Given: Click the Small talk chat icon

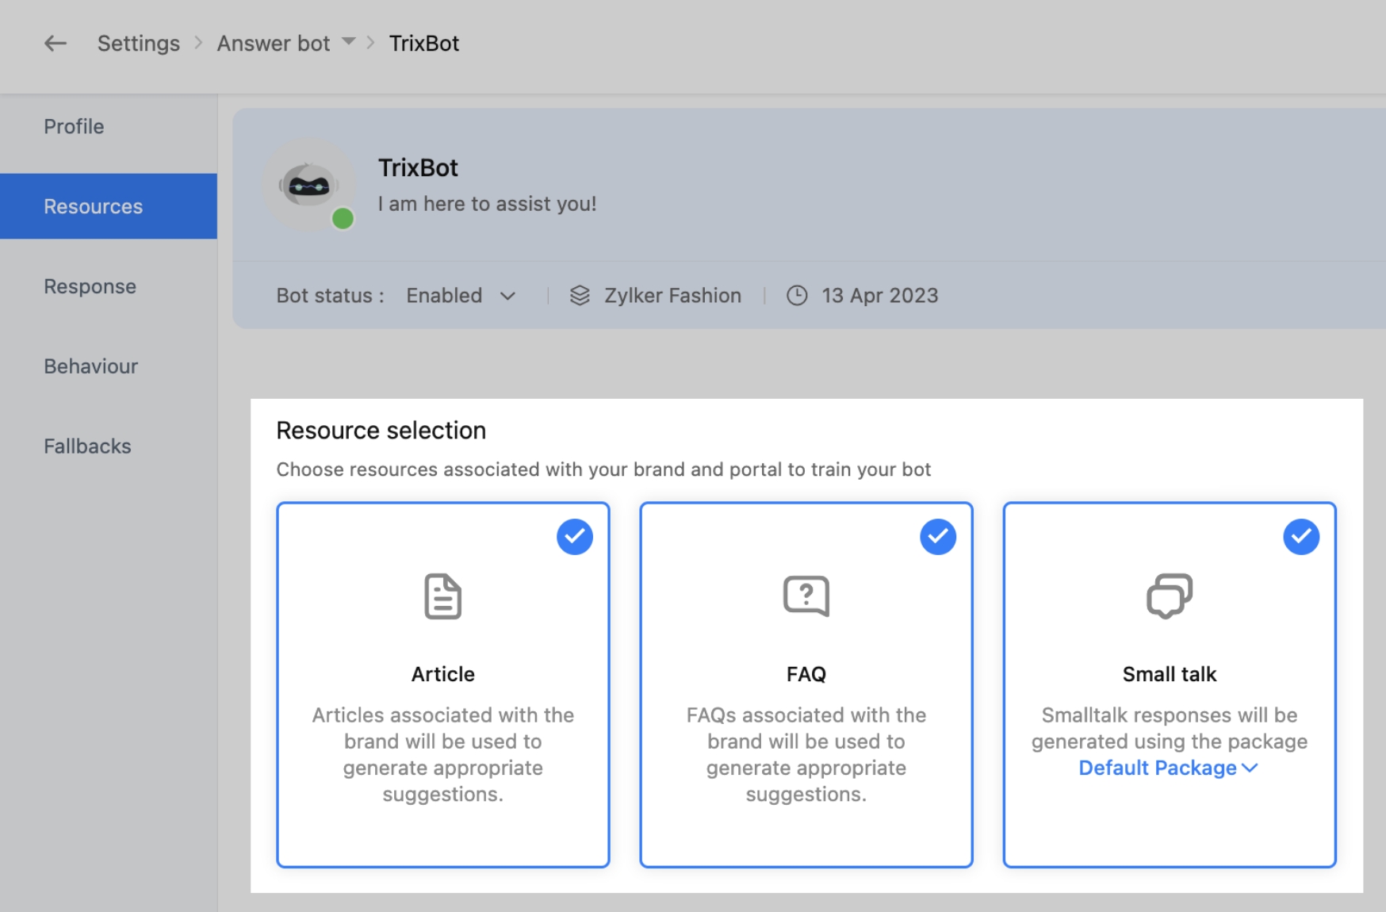Looking at the screenshot, I should 1169,596.
